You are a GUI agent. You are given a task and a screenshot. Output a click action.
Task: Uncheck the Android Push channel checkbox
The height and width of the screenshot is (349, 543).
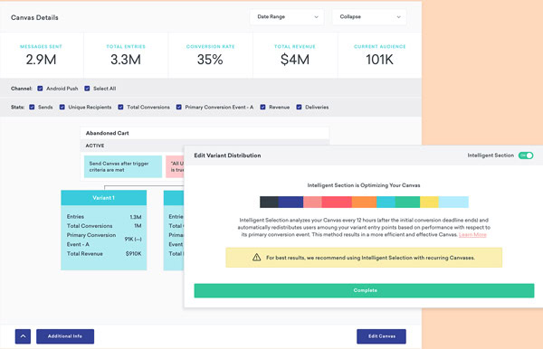click(x=40, y=89)
